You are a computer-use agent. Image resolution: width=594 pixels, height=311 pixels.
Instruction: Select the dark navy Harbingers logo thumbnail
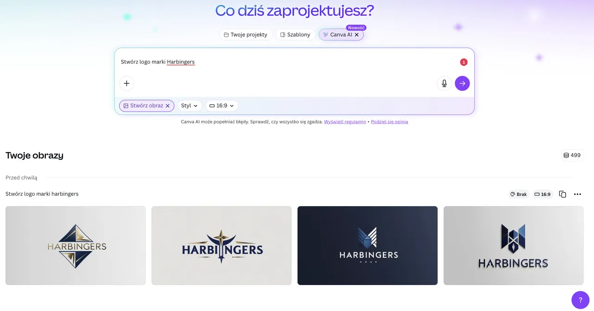367,246
